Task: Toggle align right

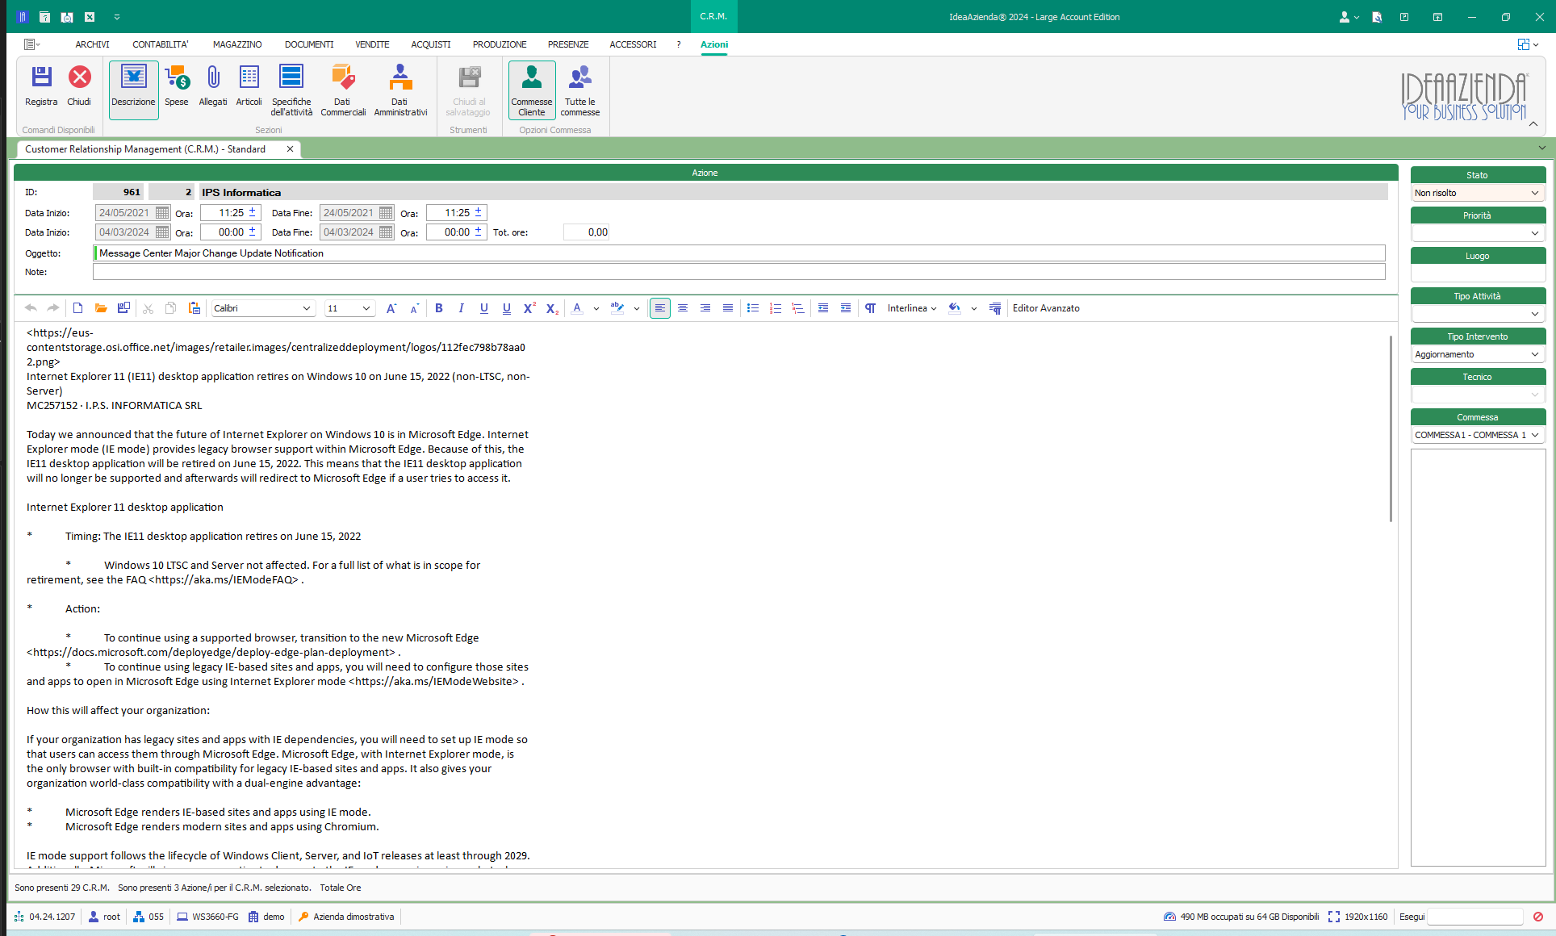Action: tap(705, 308)
